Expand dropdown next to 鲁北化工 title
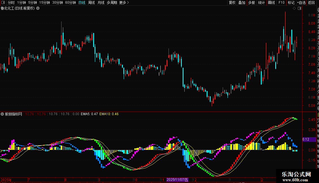 [x=38, y=8]
